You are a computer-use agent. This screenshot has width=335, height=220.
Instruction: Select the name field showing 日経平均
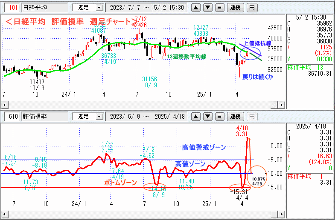(x=44, y=8)
